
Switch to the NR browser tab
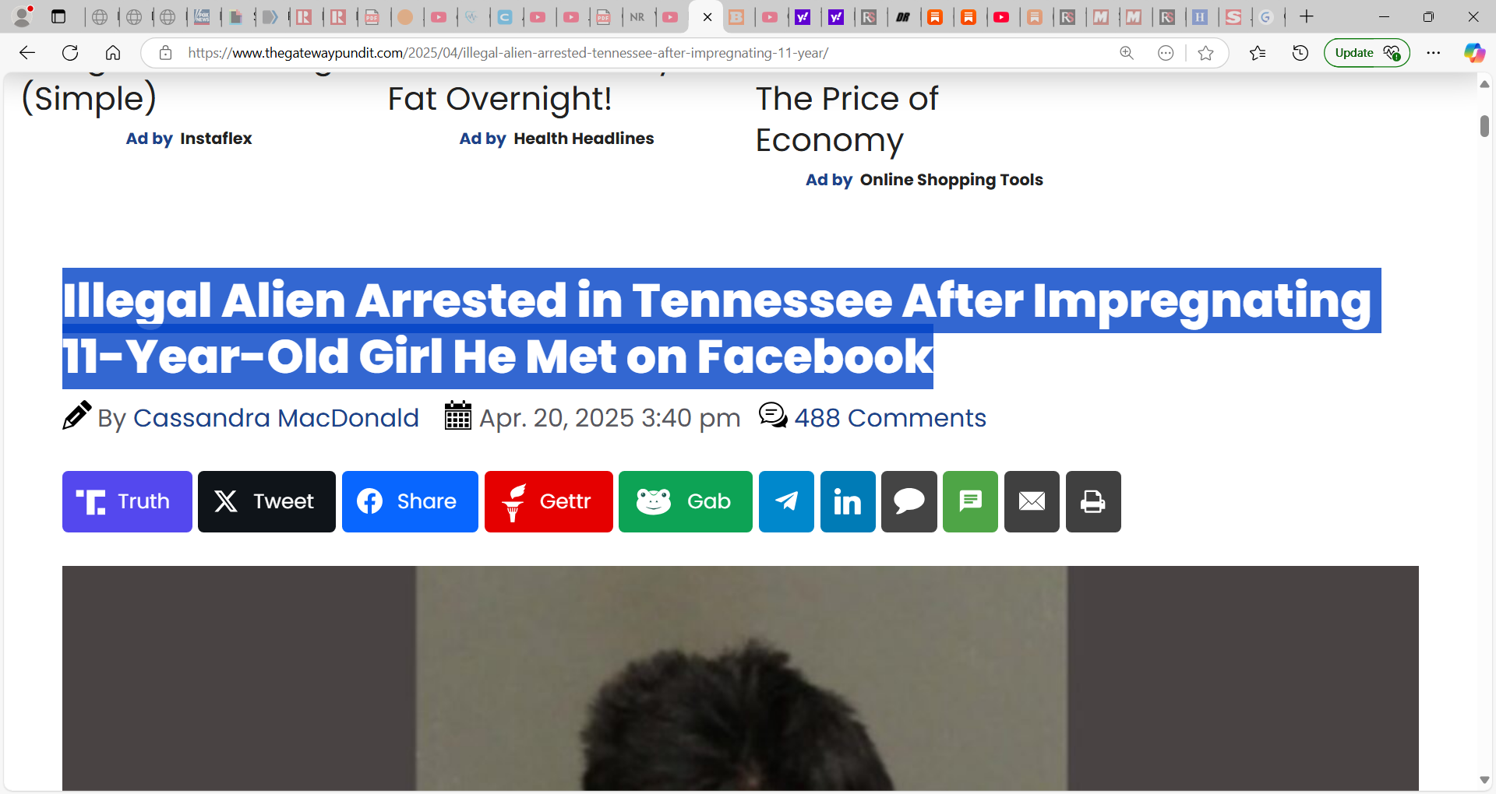point(637,16)
